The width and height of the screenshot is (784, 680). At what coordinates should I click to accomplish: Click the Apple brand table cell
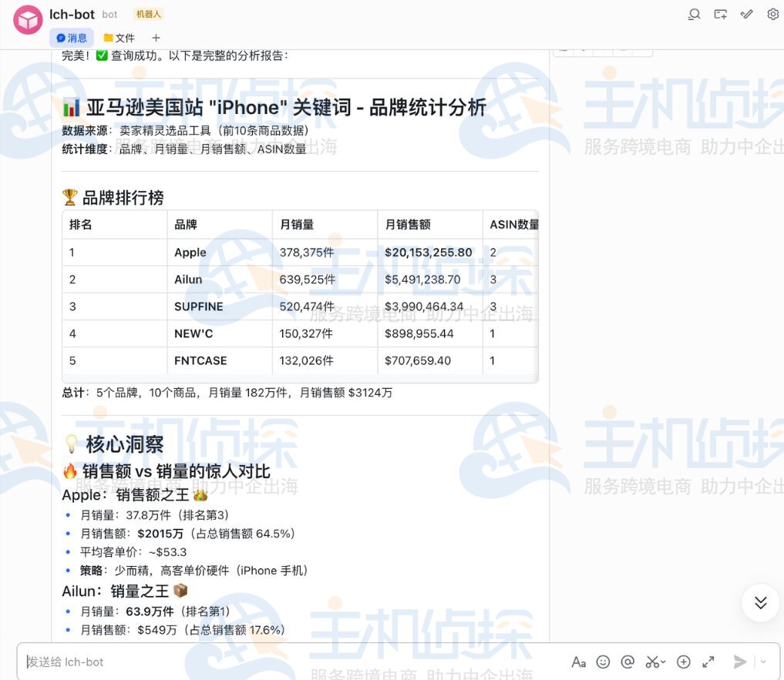(190, 253)
